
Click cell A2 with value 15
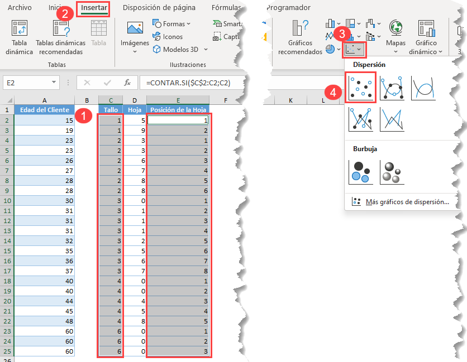[x=44, y=120]
